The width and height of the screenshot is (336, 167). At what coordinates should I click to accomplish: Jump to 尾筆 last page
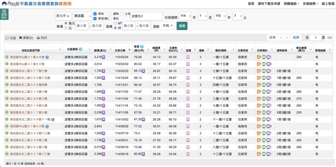296,38
